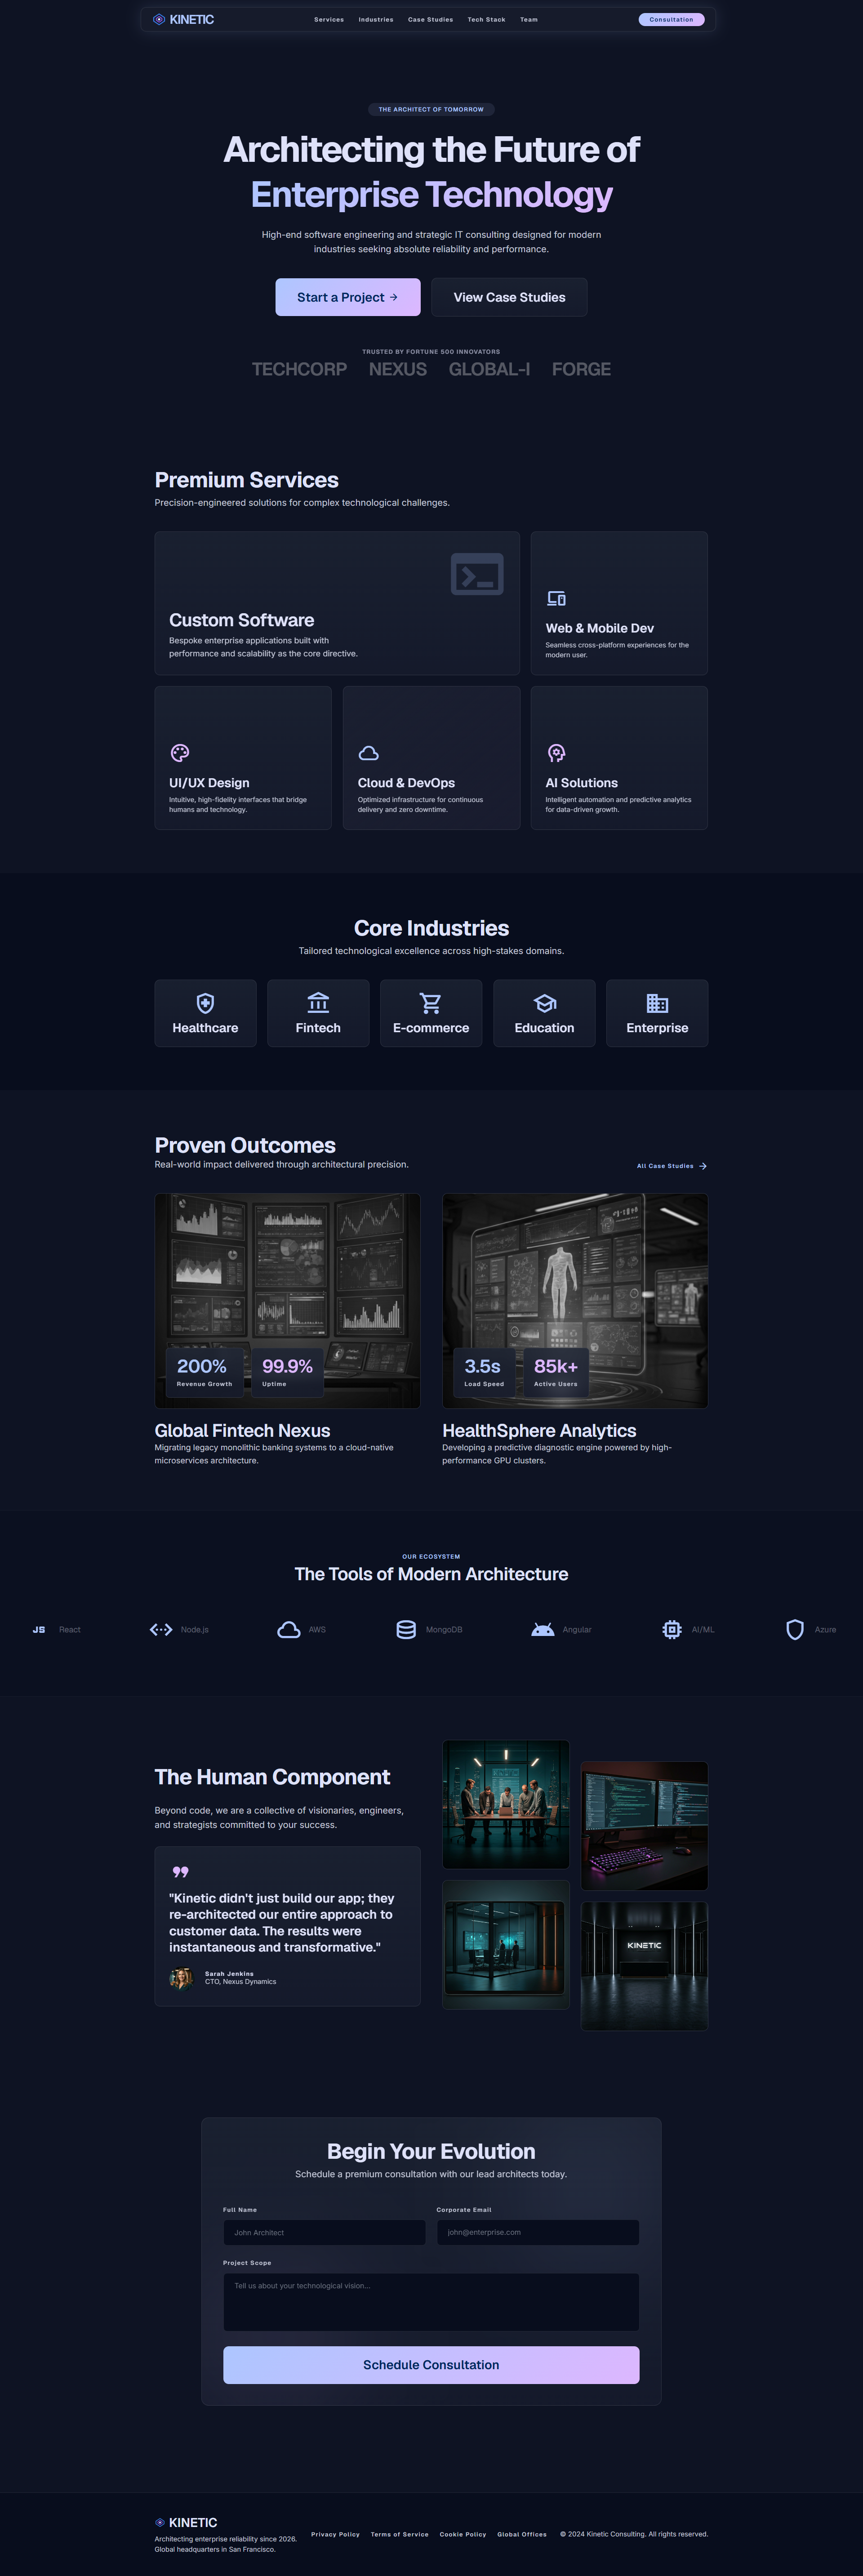Viewport: 863px width, 2576px height.
Task: Click the purple keyboard workstation photo
Action: (644, 1826)
